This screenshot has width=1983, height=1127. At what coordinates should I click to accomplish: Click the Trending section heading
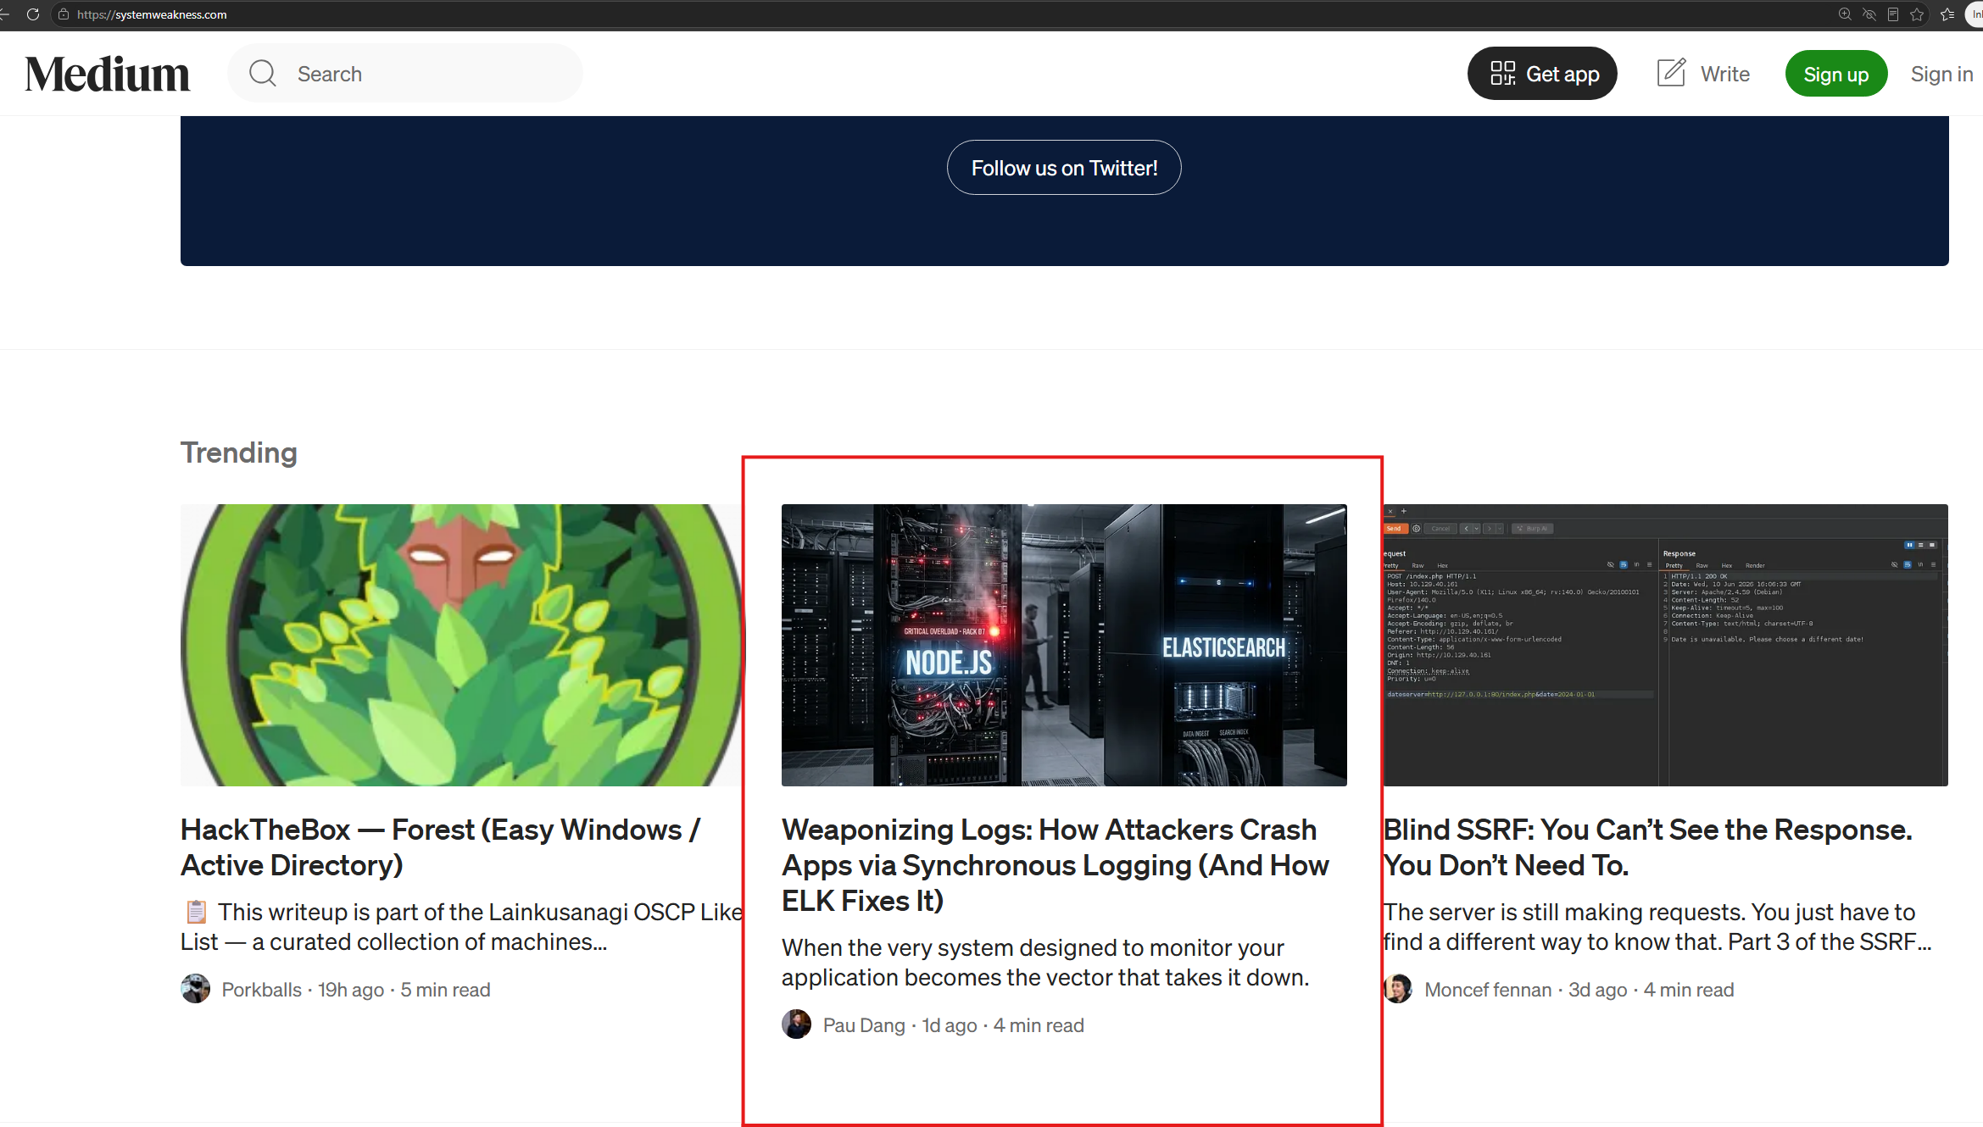[x=239, y=452]
